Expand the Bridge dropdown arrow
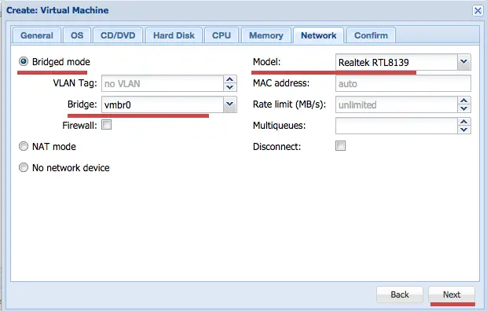Image resolution: width=487 pixels, height=311 pixels. pyautogui.click(x=230, y=104)
